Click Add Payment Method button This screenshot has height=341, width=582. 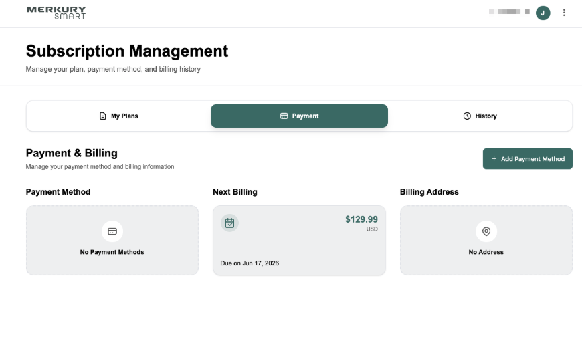click(527, 159)
